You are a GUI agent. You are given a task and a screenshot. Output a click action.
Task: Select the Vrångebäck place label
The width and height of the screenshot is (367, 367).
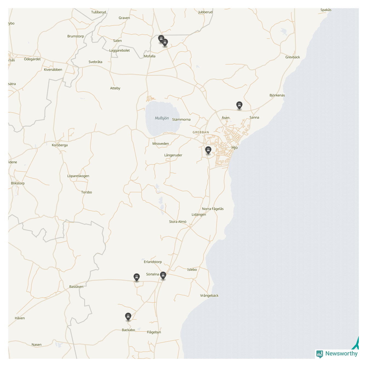(209, 296)
